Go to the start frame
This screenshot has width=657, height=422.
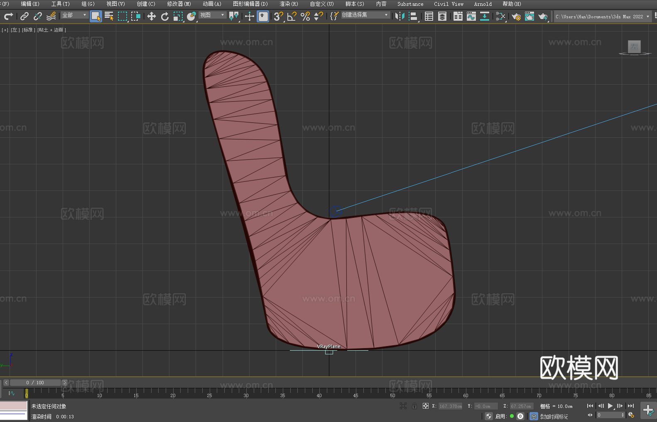tap(590, 406)
